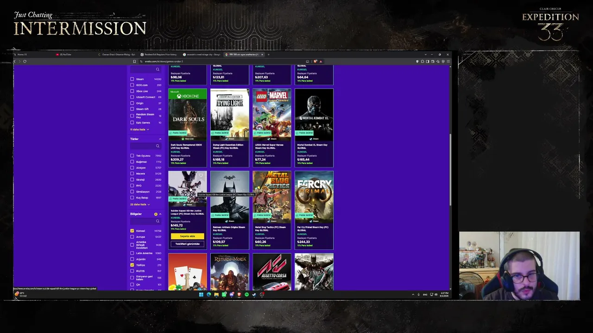Screen dimensions: 593x333
Task: Click the platform filter search magnifier icon
Action: pyautogui.click(x=158, y=69)
